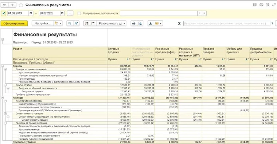The height and width of the screenshot is (144, 277).
Task: Save report with download arrow icon
Action: click(x=151, y=23)
